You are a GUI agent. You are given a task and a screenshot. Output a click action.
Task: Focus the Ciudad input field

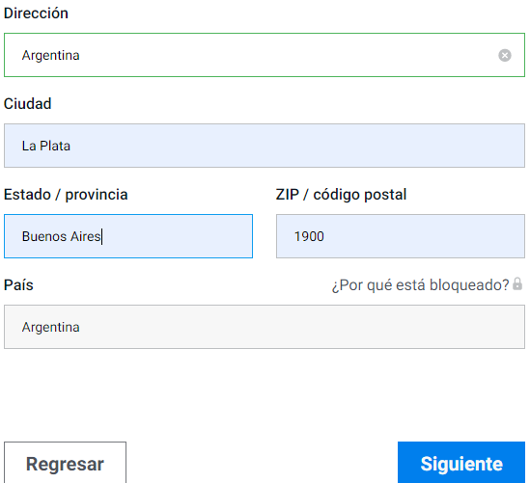pos(265,146)
